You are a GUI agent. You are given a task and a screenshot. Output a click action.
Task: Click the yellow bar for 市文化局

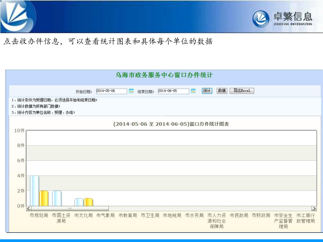(88, 202)
